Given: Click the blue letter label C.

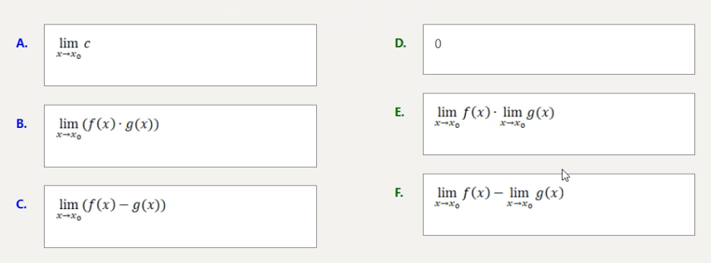Looking at the screenshot, I should pyautogui.click(x=22, y=204).
